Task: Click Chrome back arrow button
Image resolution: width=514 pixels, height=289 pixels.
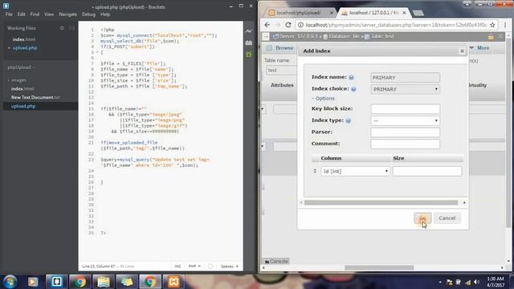Action: (267, 25)
